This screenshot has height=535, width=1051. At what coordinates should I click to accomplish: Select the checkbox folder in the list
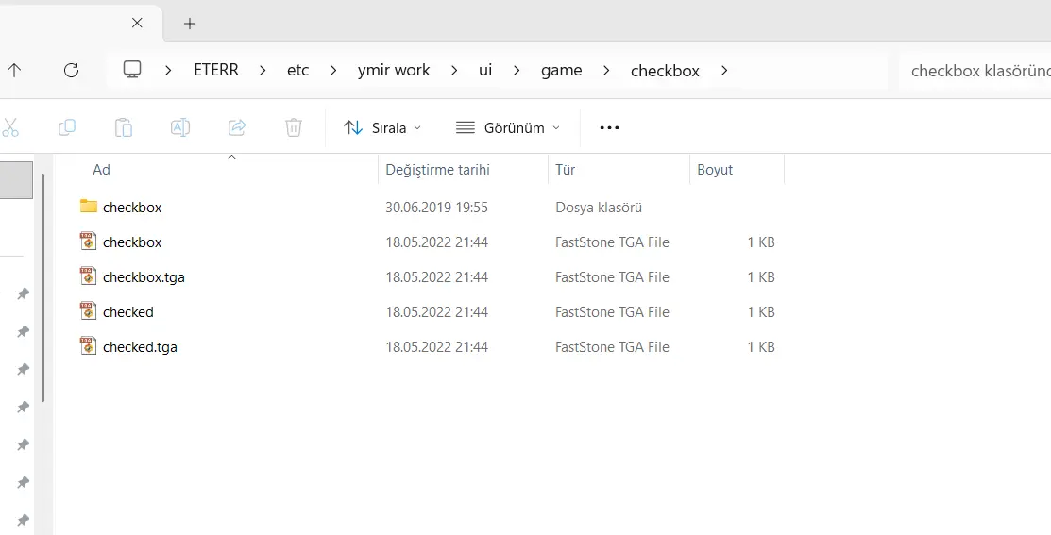tap(132, 208)
